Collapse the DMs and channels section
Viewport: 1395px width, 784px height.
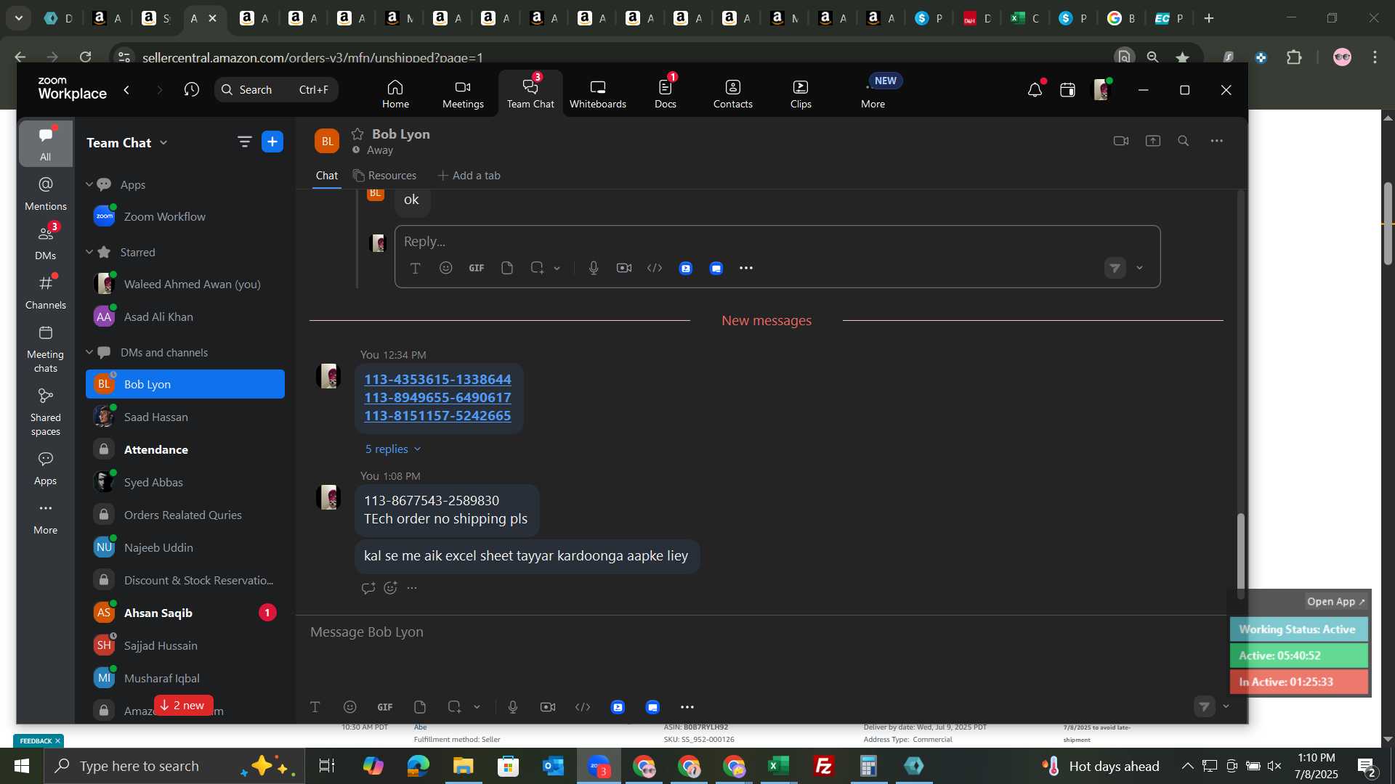click(x=89, y=352)
